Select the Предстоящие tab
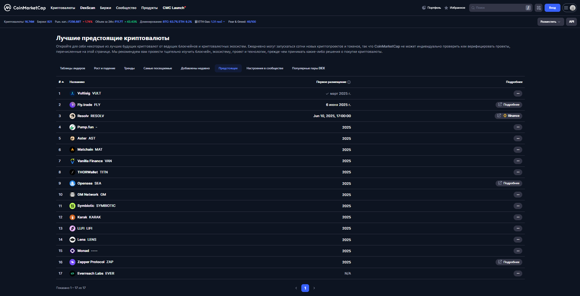 coord(228,68)
